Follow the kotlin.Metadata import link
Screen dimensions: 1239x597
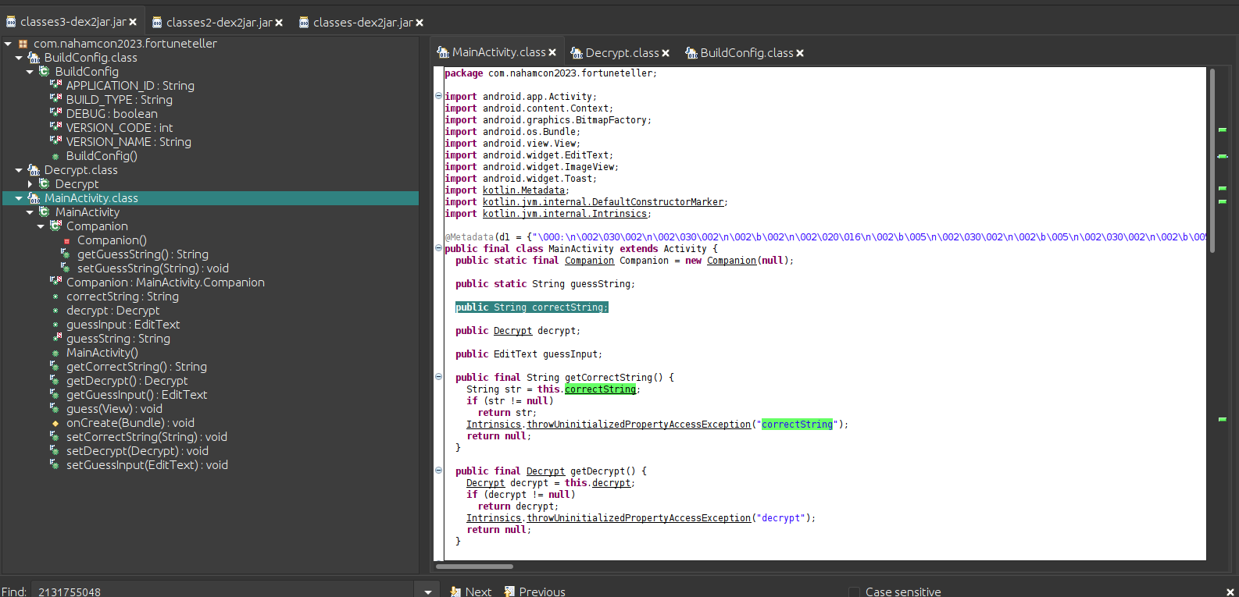point(523,190)
